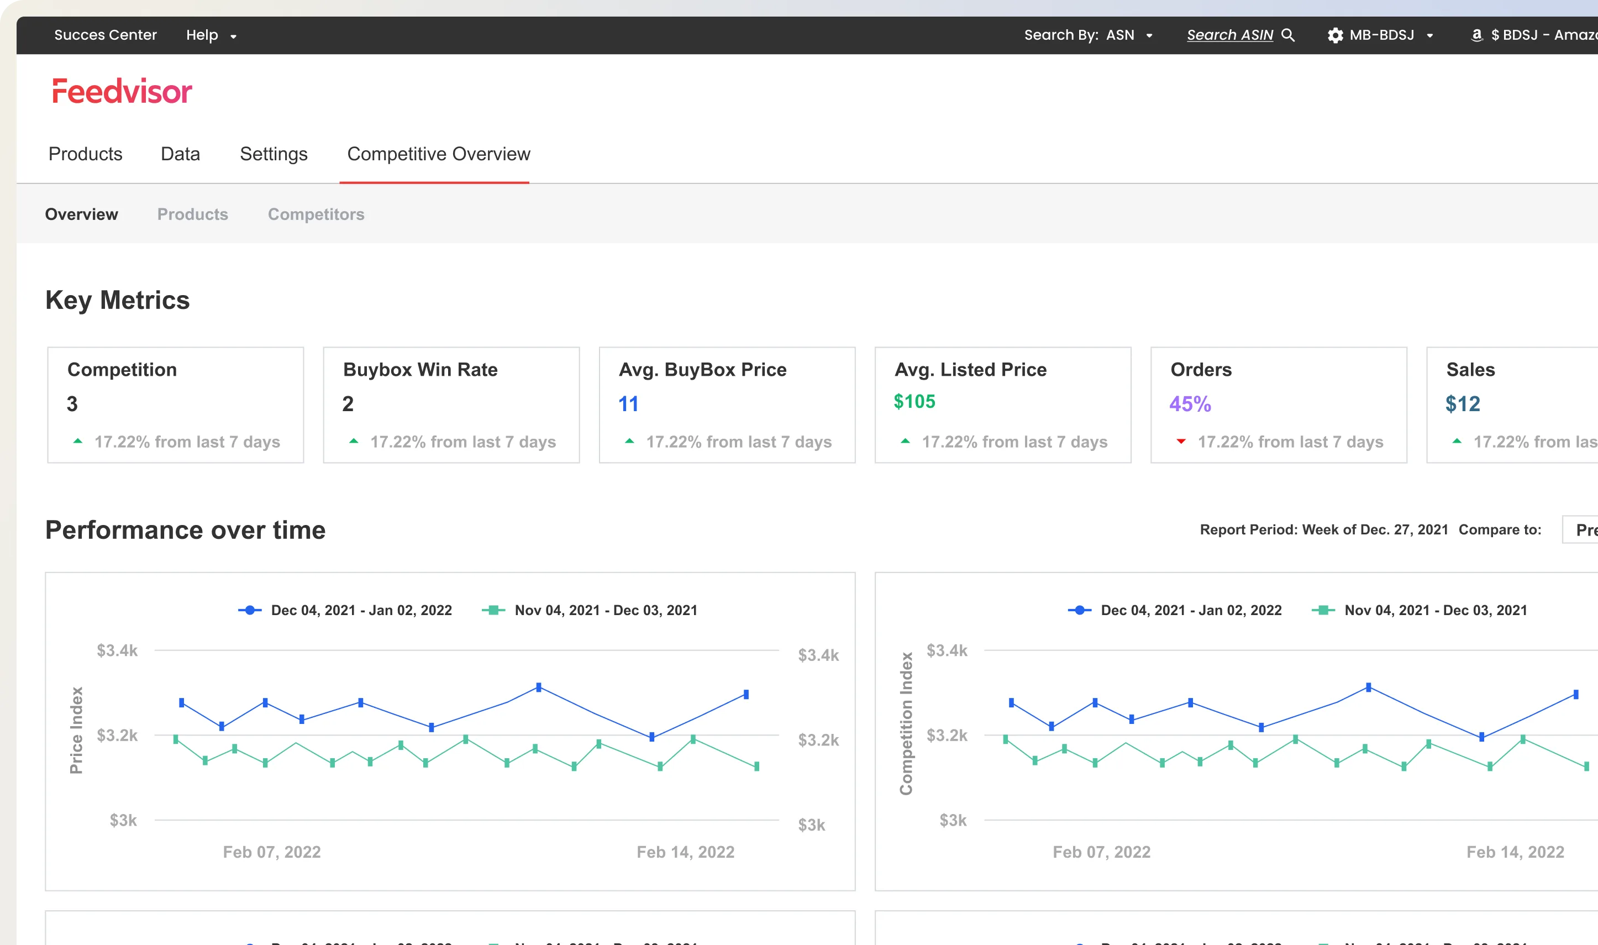Click the Key Metrics heading
1598x945 pixels.
point(117,301)
